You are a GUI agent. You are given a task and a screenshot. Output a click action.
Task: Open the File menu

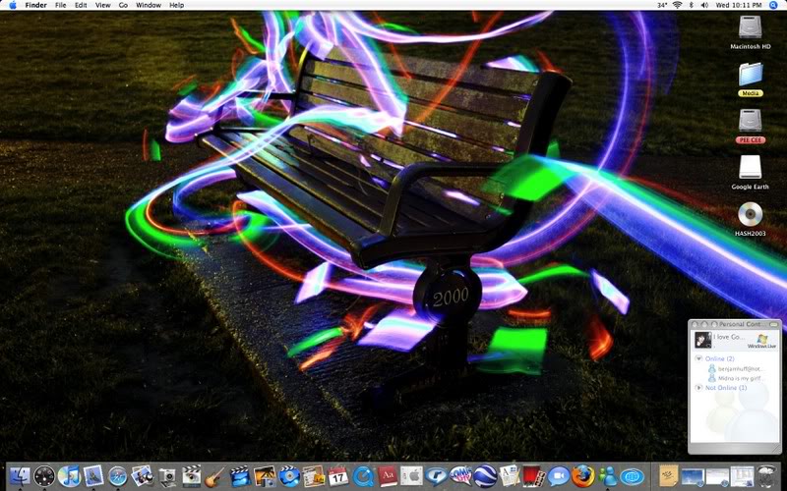(60, 5)
